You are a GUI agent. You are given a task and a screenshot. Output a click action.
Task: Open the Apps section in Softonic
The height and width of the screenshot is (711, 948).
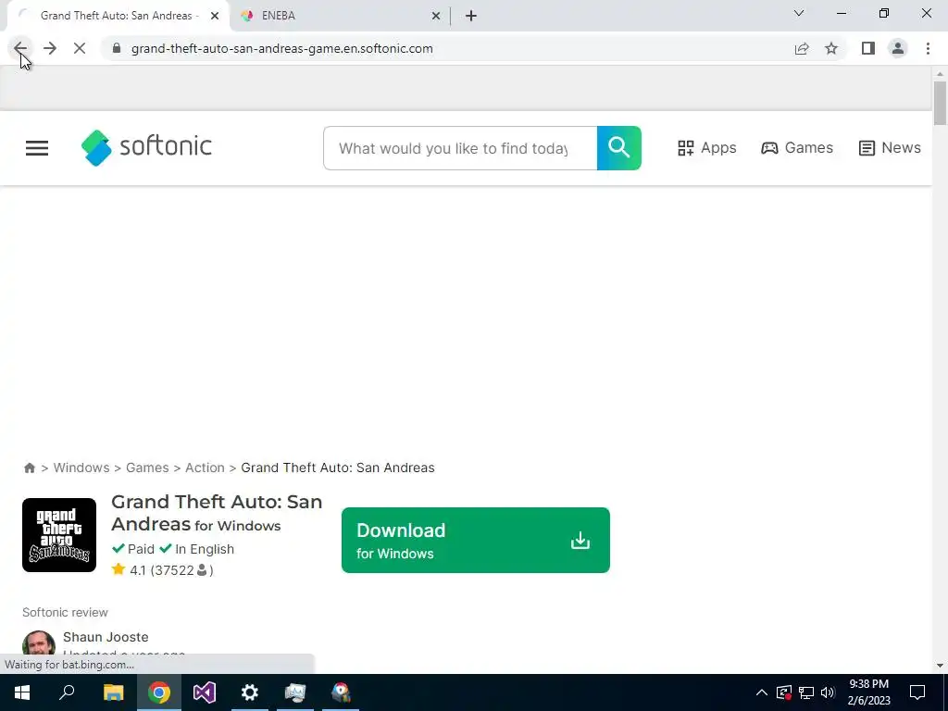[706, 148]
